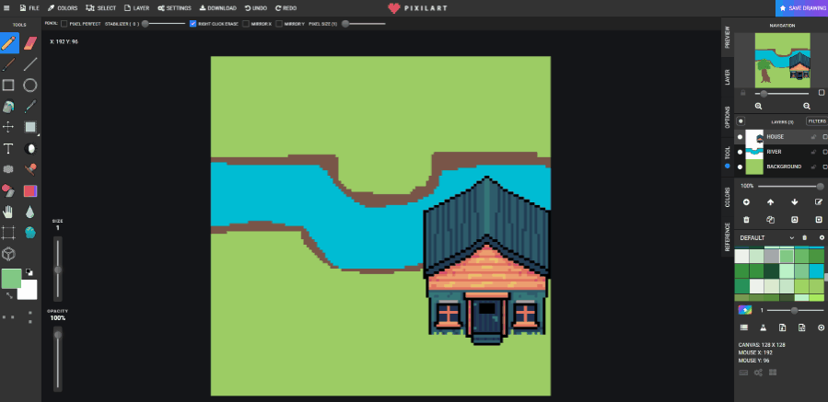This screenshot has width=828, height=402.
Task: Open the Settings menu
Action: tap(174, 8)
